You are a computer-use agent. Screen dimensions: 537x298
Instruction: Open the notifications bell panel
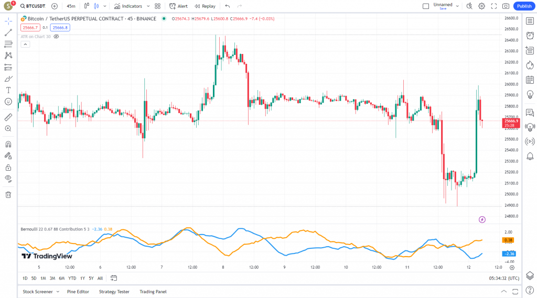pos(530,157)
